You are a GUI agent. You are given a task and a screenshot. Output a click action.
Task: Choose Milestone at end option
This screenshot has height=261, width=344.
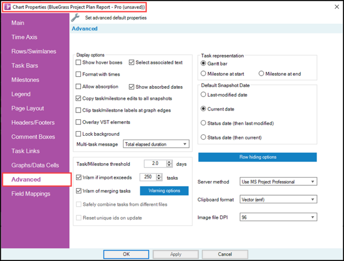pos(261,74)
